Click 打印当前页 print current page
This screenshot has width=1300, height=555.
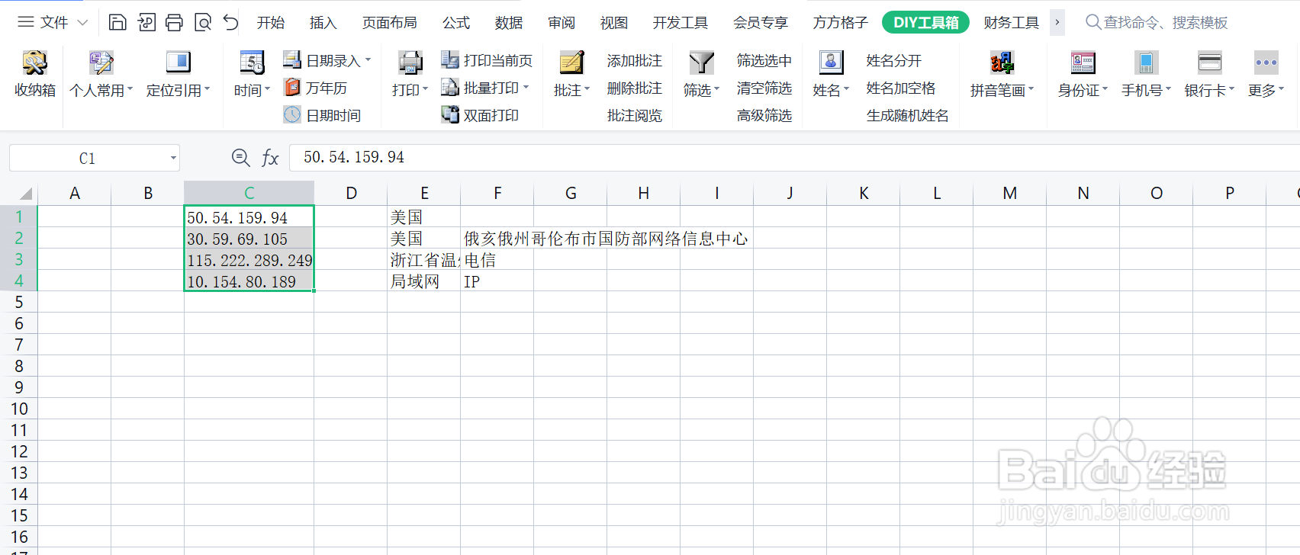coord(487,60)
